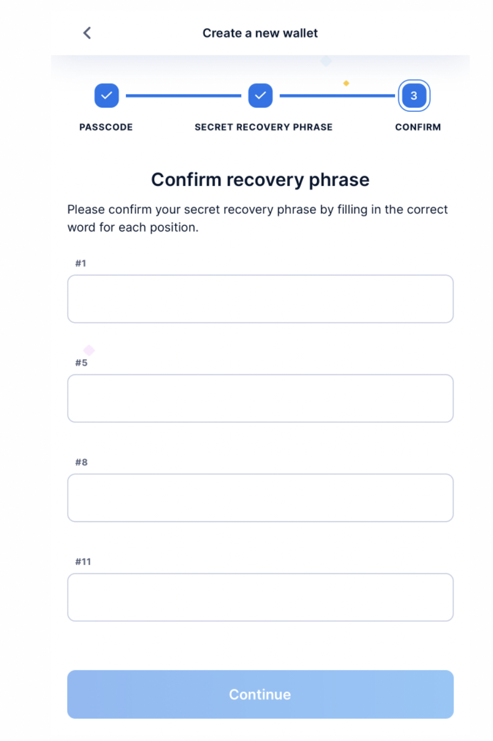Screen dimensions: 493x741
Task: Select the #1 position label
Action: point(81,263)
